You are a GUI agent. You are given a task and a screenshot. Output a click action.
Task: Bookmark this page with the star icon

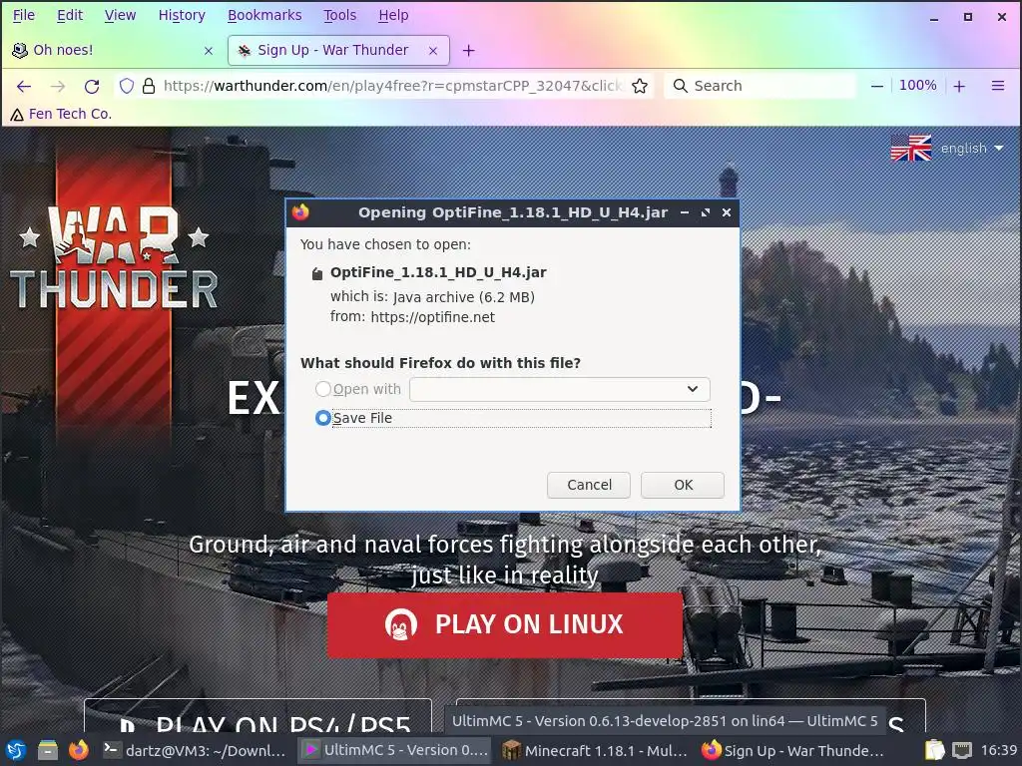tap(640, 86)
